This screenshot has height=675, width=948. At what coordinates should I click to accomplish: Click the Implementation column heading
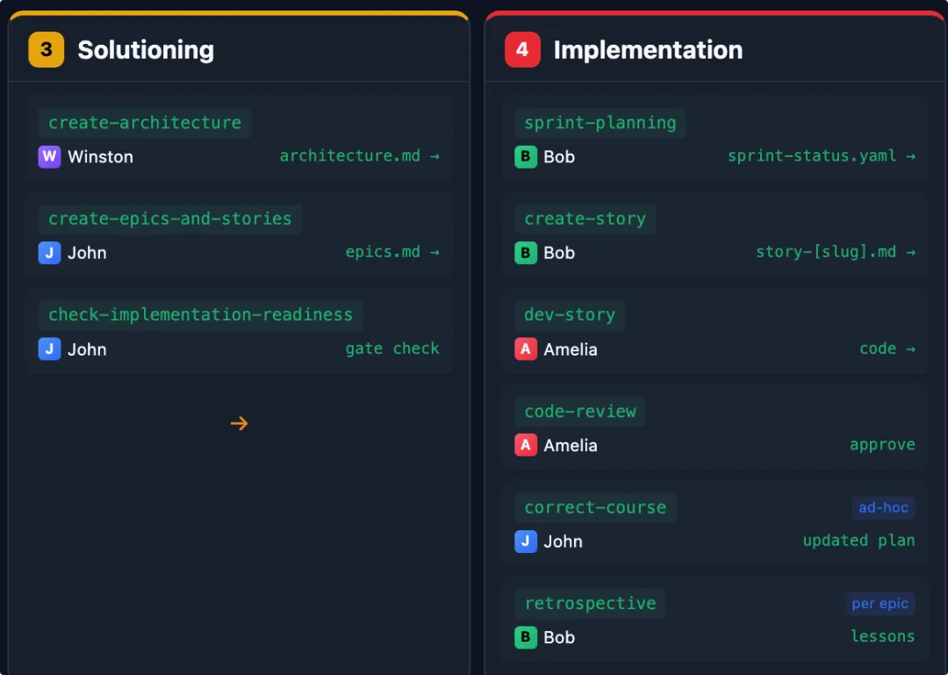point(648,50)
